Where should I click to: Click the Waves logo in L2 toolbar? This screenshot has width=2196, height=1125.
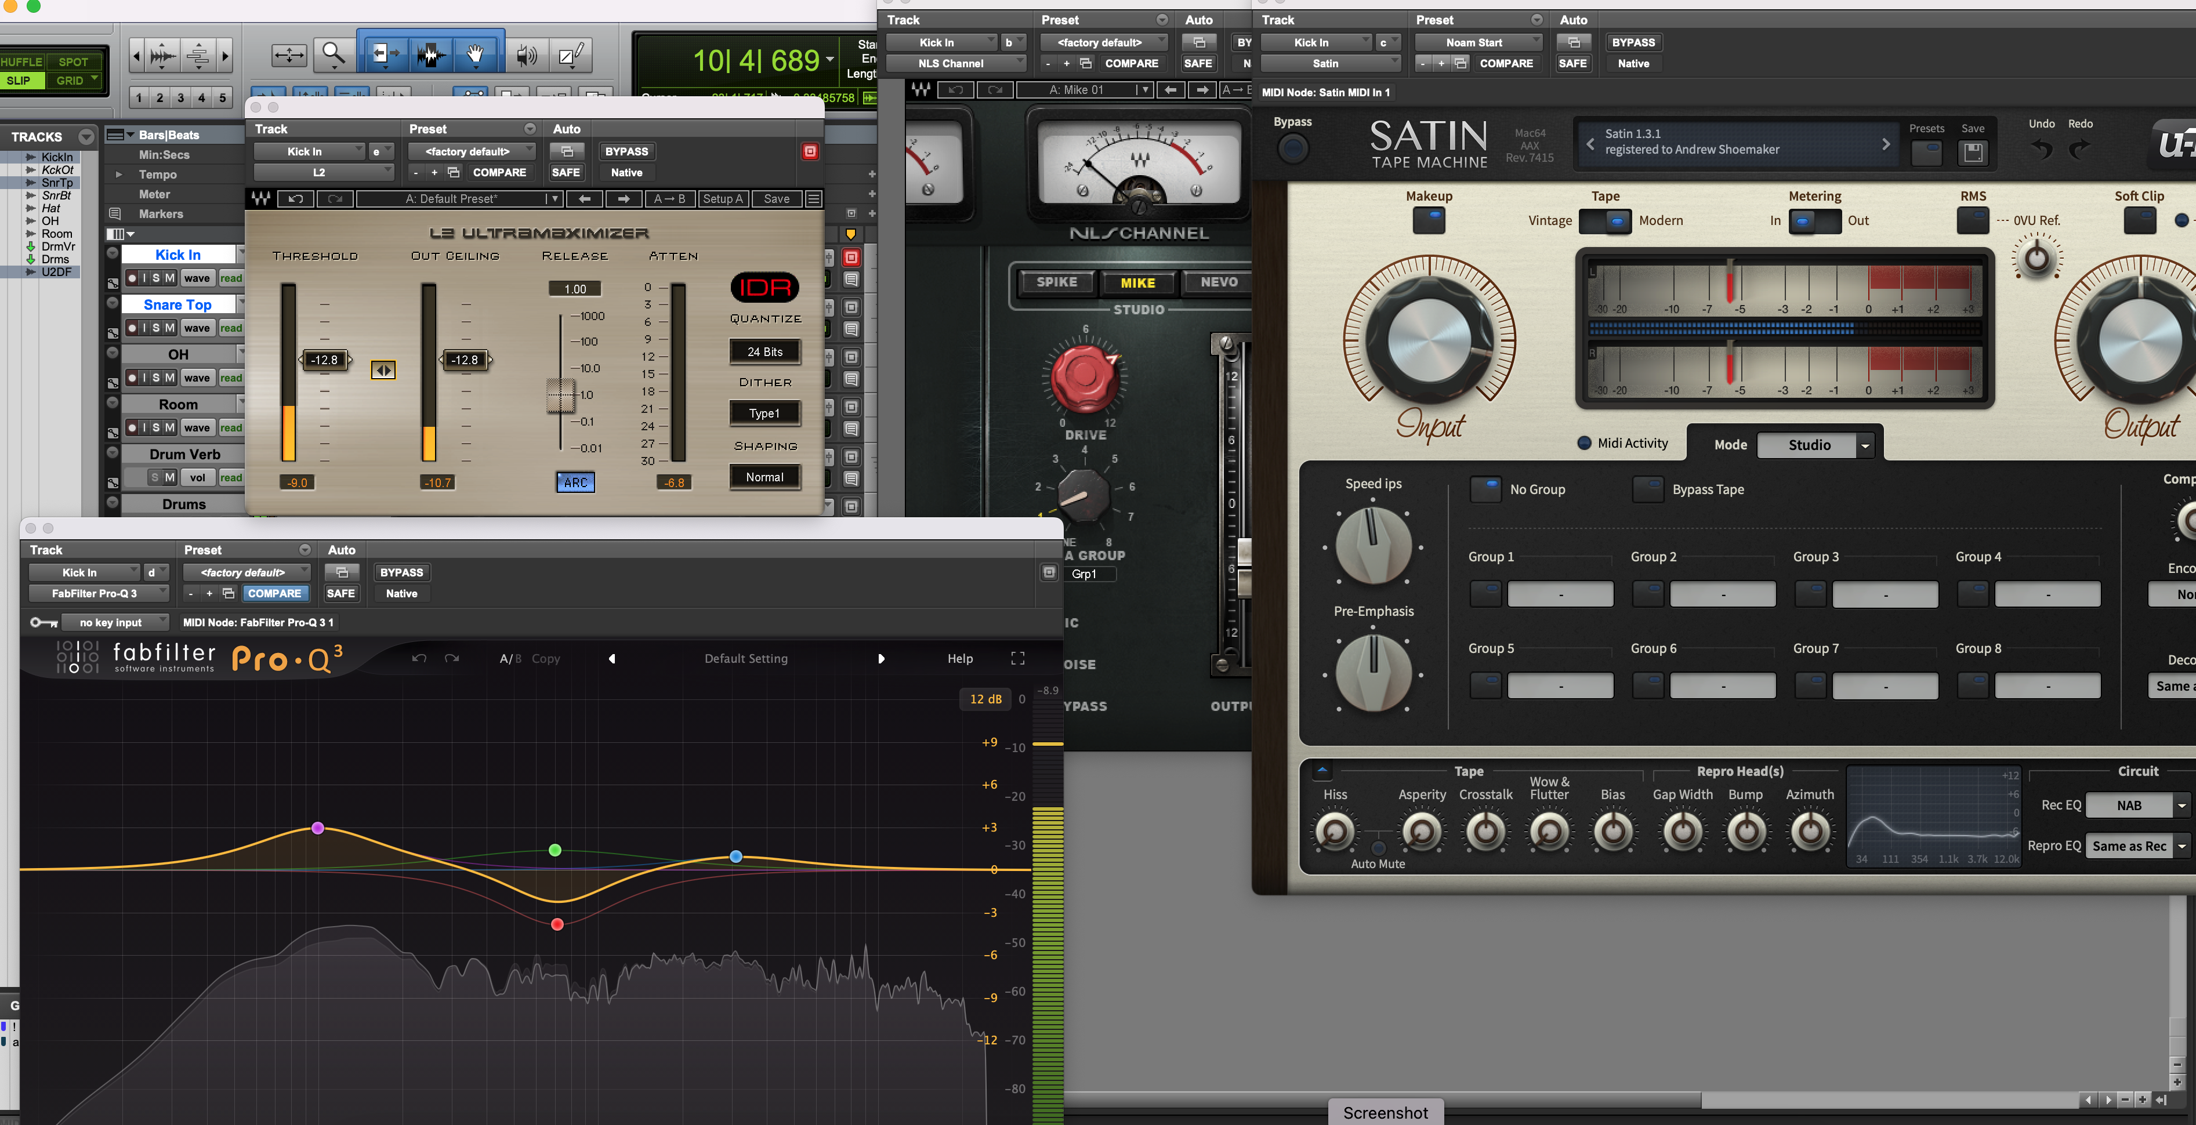261,198
